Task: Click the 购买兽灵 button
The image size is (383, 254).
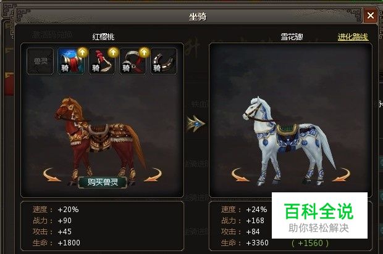Action: click(x=103, y=182)
